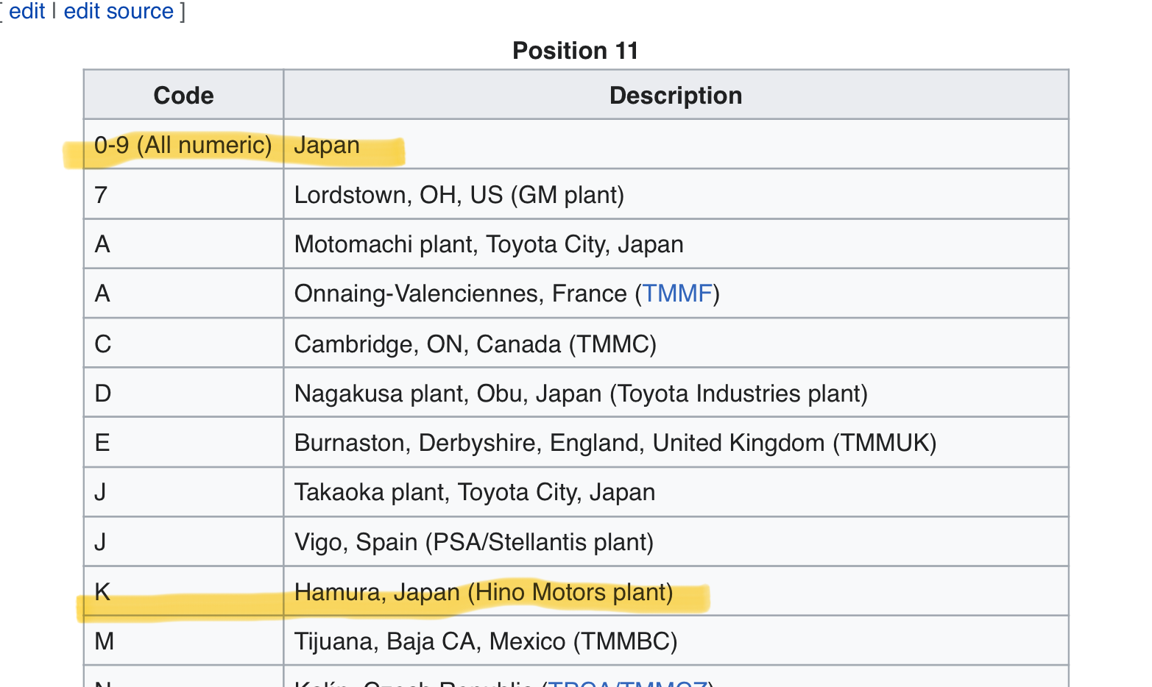Screen dimensions: 1152x687
Task: Click Motomachi plant, Toyota City, Japan
Action: [x=489, y=244]
